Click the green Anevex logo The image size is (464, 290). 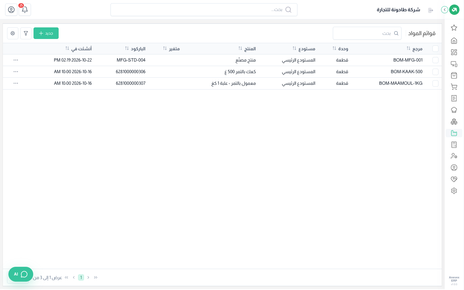coord(454,10)
